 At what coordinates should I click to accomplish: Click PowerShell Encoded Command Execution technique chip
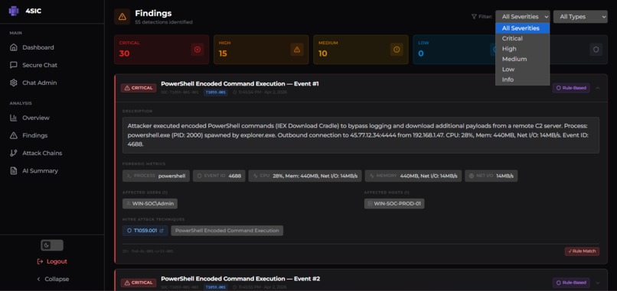227,231
